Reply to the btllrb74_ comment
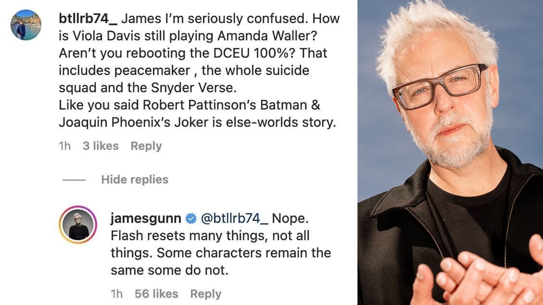Image resolution: width=543 pixels, height=305 pixels. 146,146
